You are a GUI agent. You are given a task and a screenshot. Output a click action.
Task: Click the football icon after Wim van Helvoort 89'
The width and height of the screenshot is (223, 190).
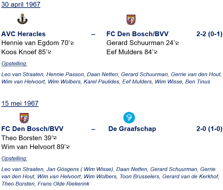point(68,147)
